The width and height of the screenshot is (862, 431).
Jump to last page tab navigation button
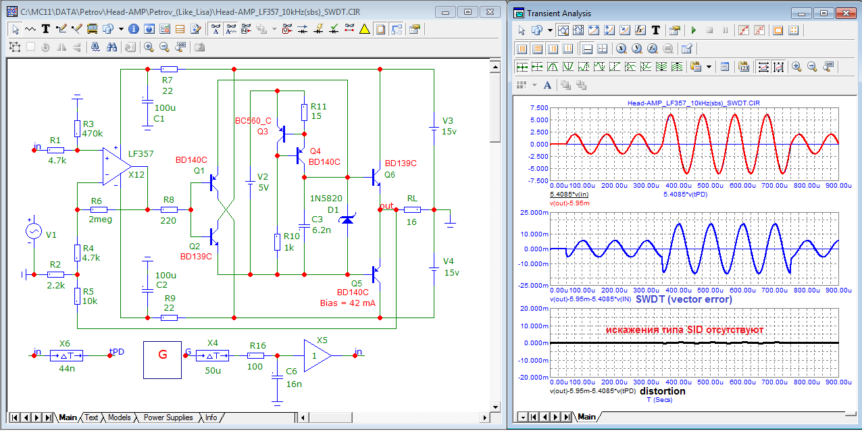point(47,417)
